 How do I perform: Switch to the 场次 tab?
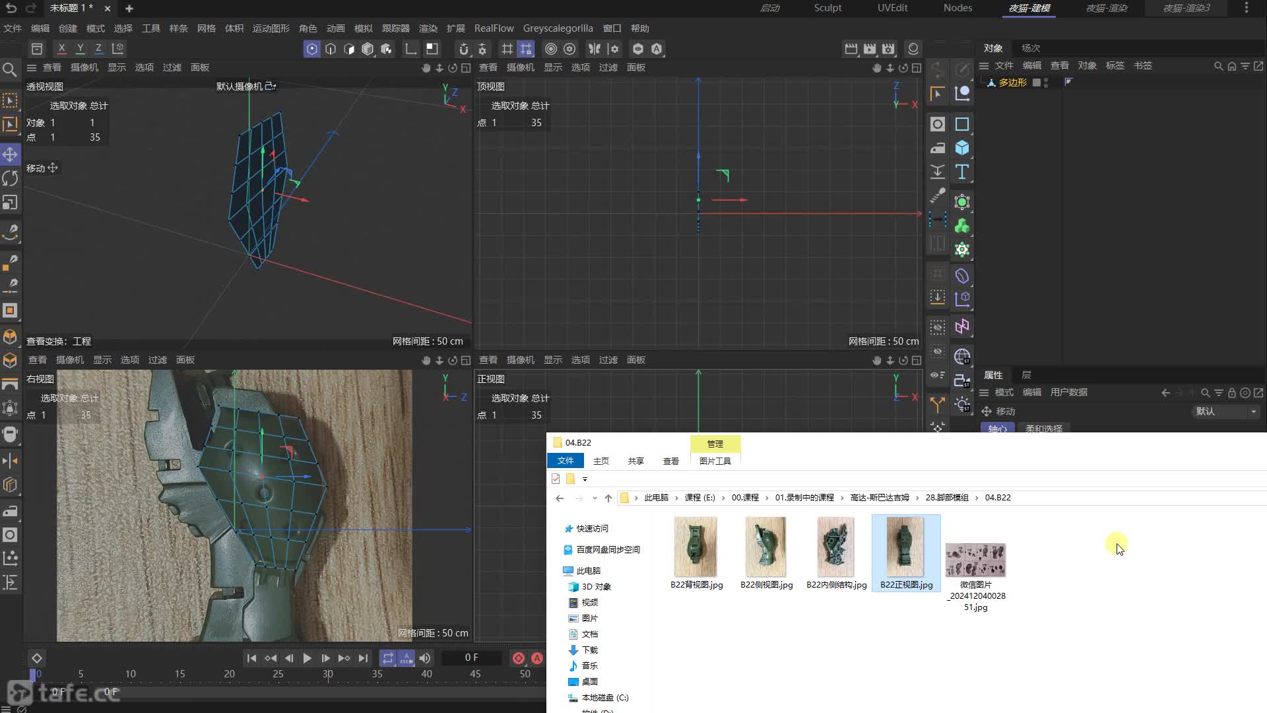(x=1030, y=48)
